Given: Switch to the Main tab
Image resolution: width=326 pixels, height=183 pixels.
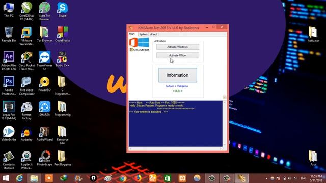Looking at the screenshot, I should click(x=132, y=34).
